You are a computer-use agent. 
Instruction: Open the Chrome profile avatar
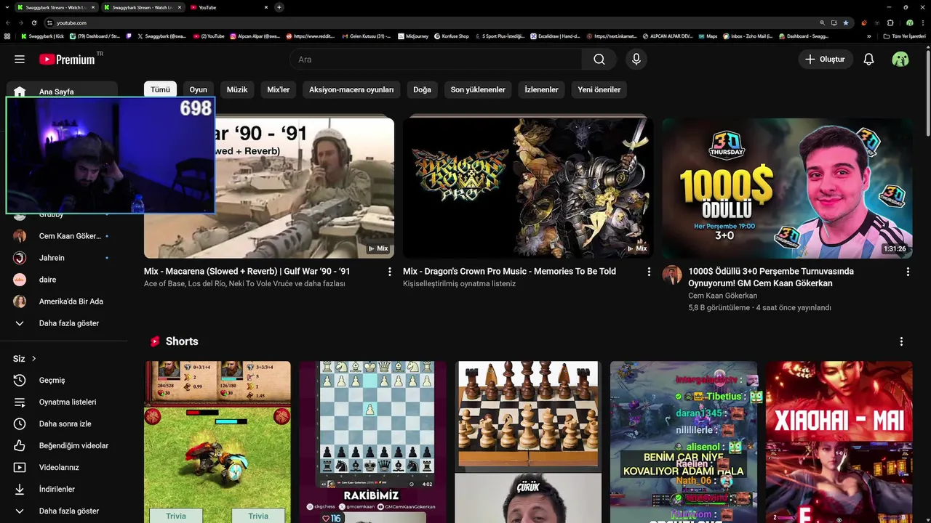(909, 23)
